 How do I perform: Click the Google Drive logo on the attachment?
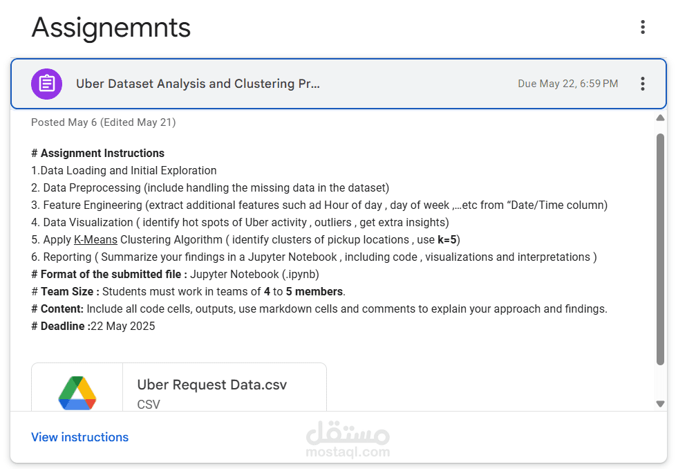[x=77, y=393]
